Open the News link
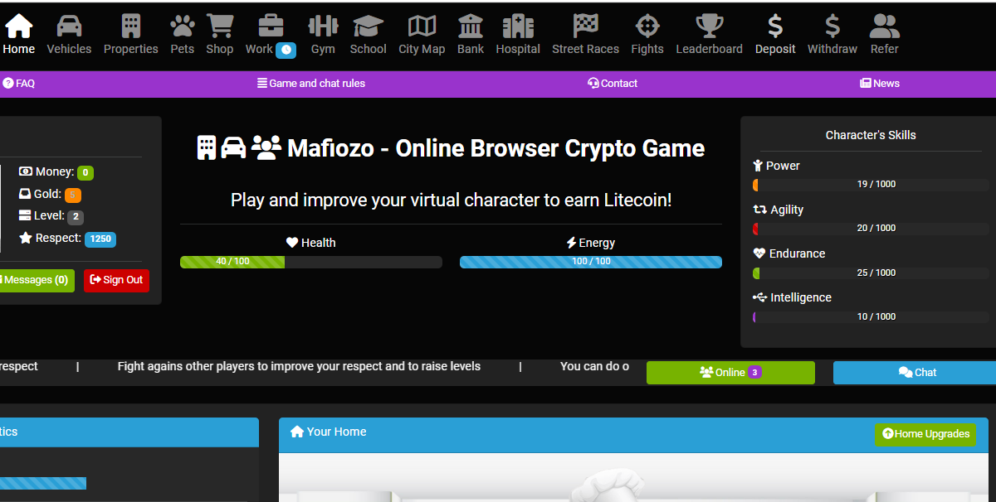996x502 pixels. click(880, 83)
